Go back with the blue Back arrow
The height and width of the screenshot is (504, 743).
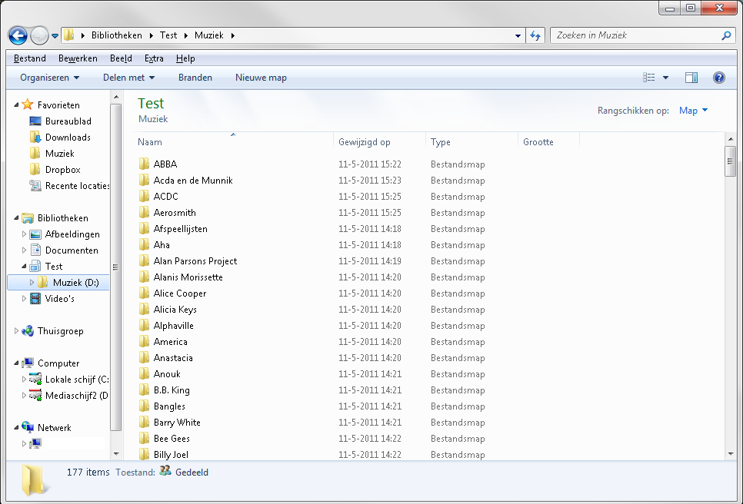coord(18,35)
